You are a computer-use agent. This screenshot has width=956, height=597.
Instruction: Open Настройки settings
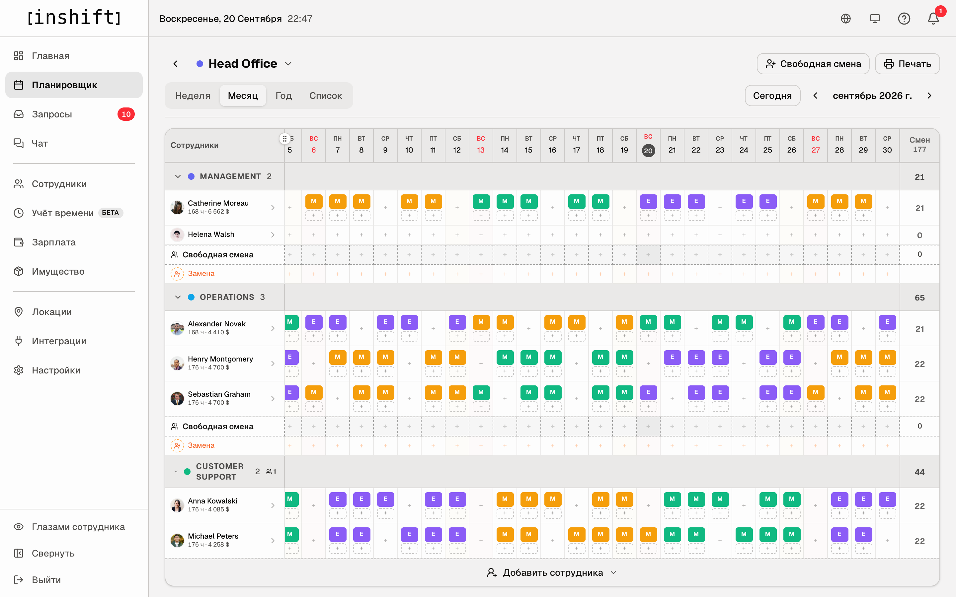[74, 370]
